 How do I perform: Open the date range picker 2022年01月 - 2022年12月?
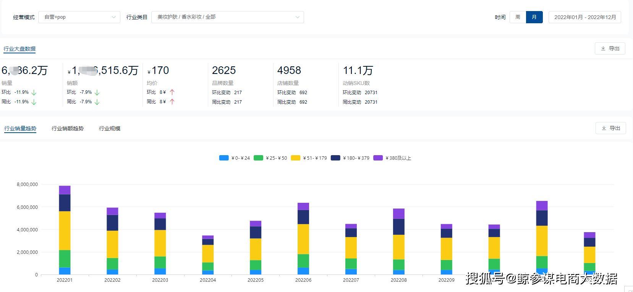point(585,17)
